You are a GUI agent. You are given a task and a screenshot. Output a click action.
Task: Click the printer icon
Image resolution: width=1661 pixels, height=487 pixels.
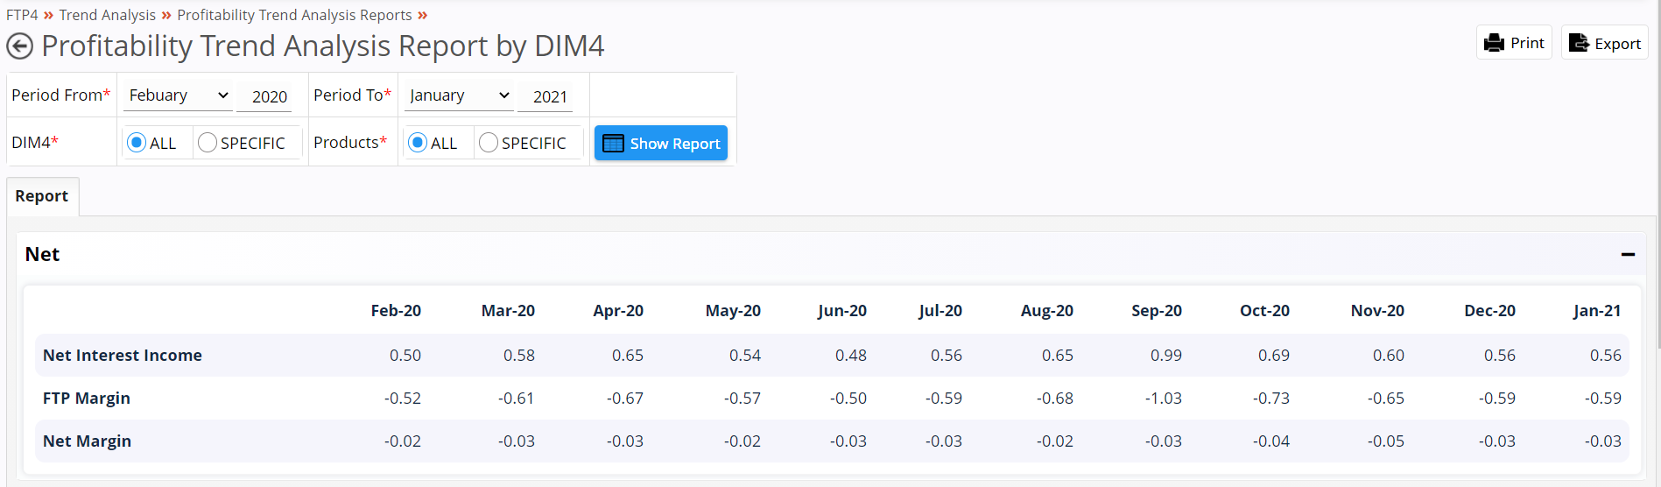[1494, 43]
